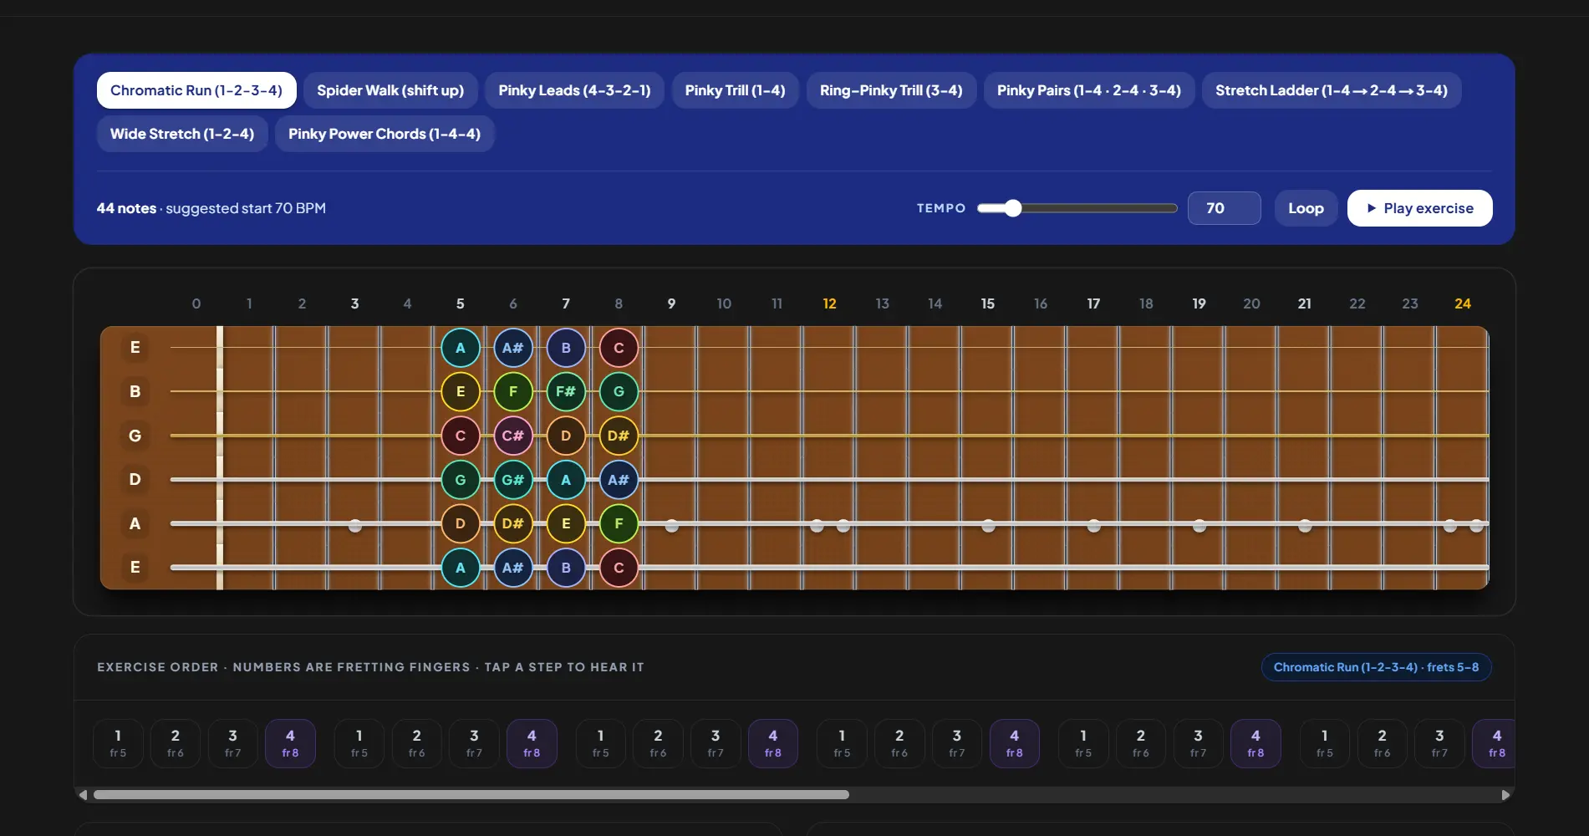The height and width of the screenshot is (836, 1589).
Task: Click the horizontal scrollbar thumb under steps
Action: (x=471, y=795)
